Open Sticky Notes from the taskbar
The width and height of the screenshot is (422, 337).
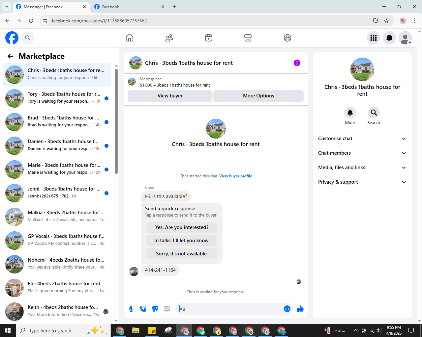point(152,330)
